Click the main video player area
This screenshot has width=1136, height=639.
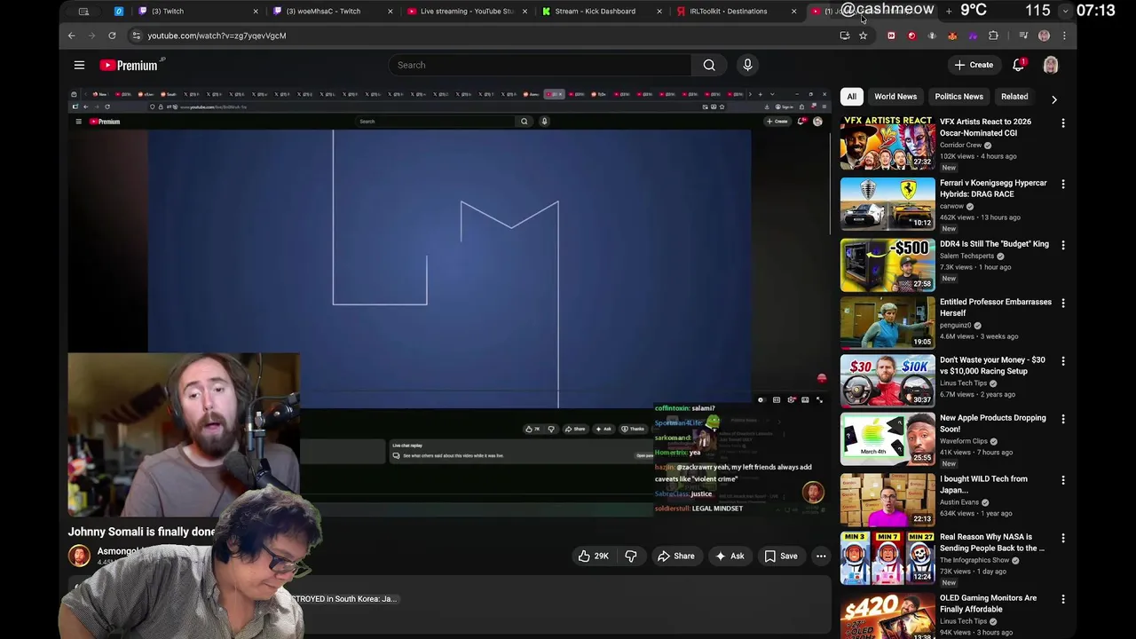tap(448, 302)
